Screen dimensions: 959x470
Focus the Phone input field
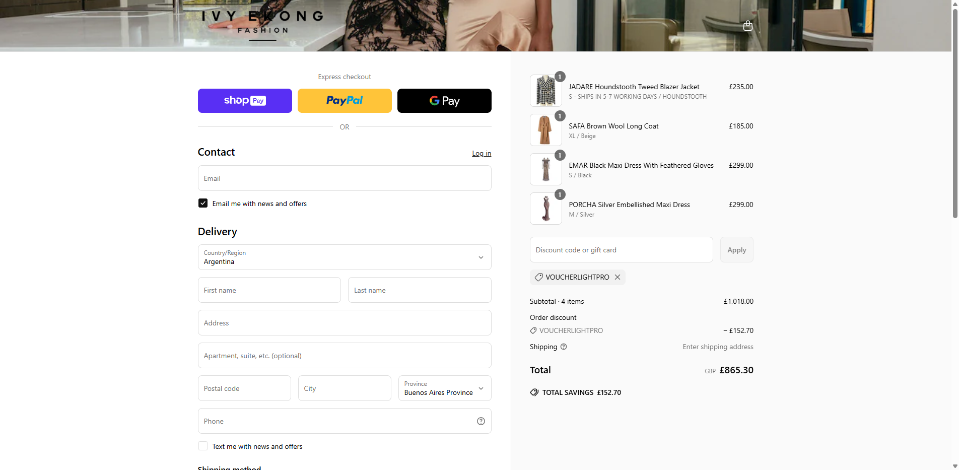coord(345,421)
